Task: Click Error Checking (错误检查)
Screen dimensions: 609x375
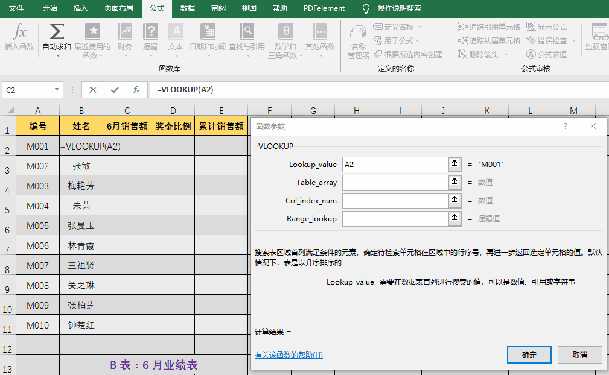Action: 547,41
